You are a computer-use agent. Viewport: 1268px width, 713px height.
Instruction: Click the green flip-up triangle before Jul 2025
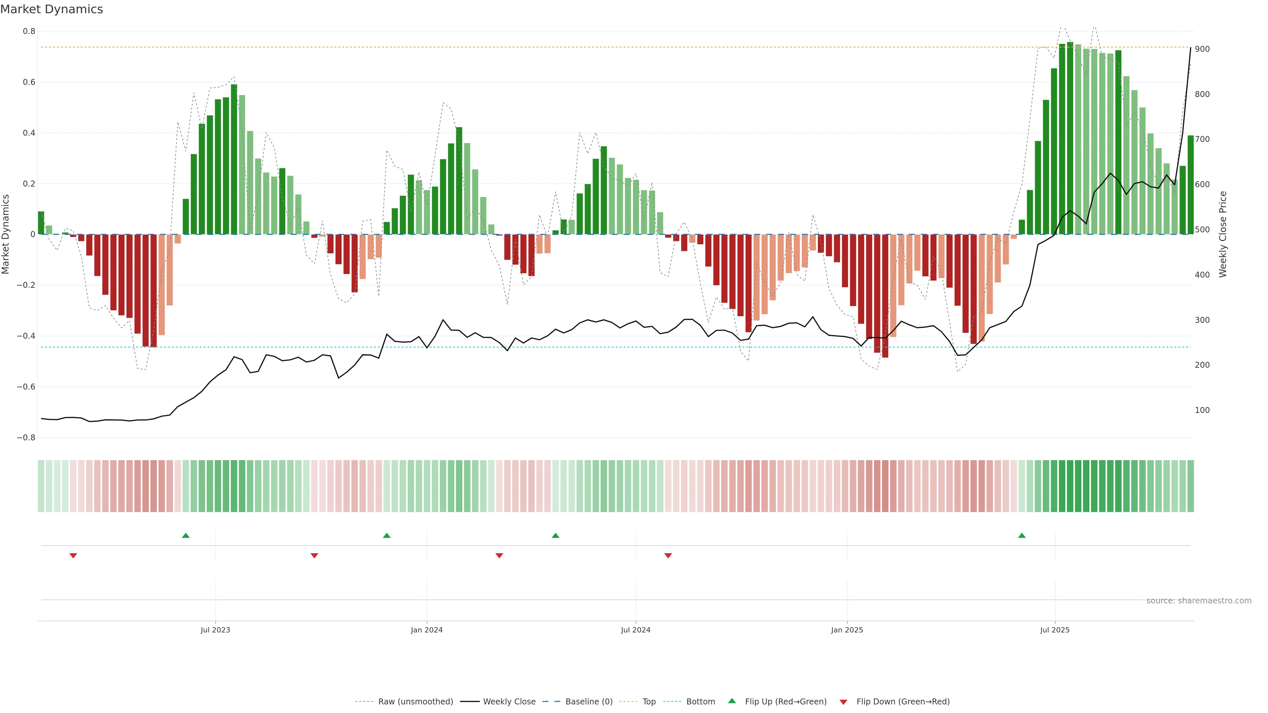click(x=1022, y=535)
